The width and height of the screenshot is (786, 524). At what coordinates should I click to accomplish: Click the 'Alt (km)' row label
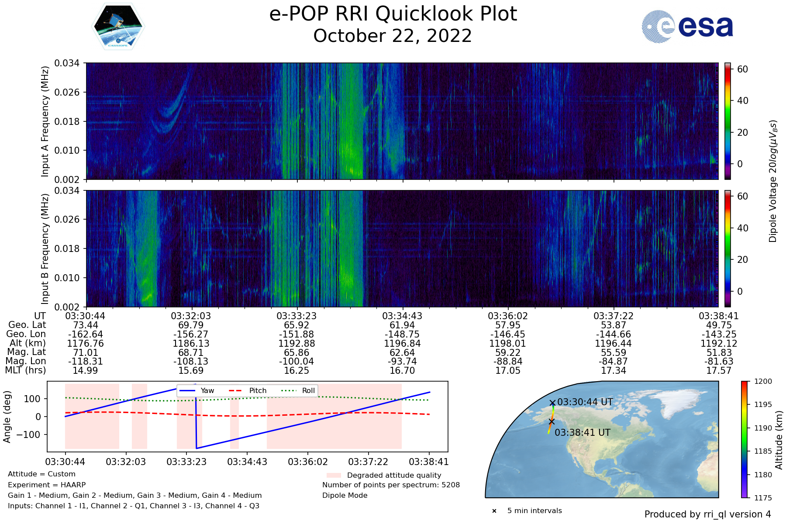[28, 343]
